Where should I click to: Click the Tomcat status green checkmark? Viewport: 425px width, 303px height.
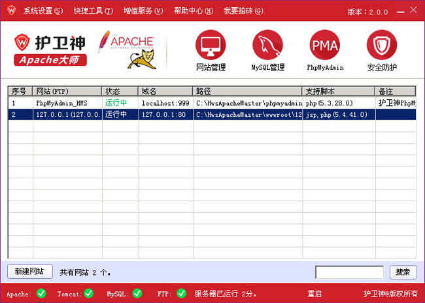pos(89,293)
